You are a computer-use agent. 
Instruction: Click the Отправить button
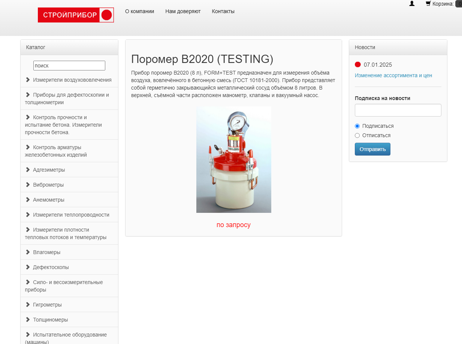[372, 149]
